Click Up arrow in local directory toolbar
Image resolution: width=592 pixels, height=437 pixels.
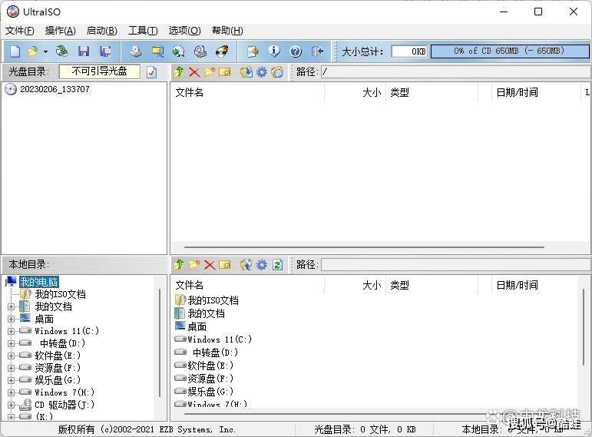[x=179, y=265]
